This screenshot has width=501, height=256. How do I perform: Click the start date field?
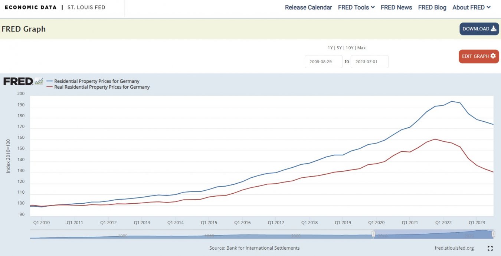(323, 62)
